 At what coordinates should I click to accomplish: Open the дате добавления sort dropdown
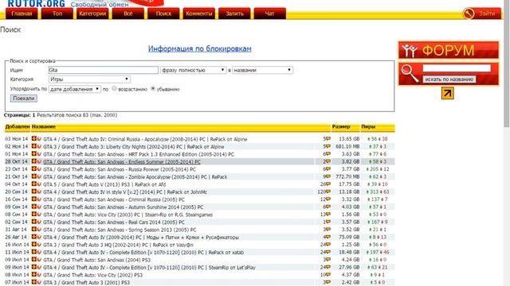pos(75,89)
